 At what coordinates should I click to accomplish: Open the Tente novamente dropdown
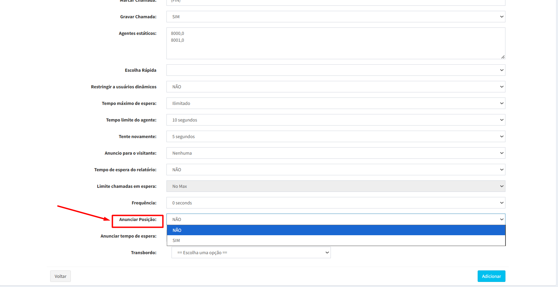(x=336, y=136)
